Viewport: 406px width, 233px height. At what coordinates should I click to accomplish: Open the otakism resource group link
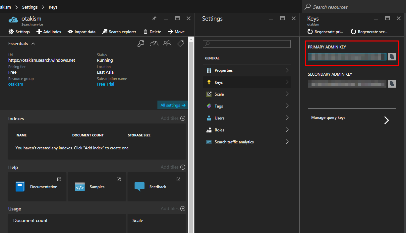coord(16,84)
